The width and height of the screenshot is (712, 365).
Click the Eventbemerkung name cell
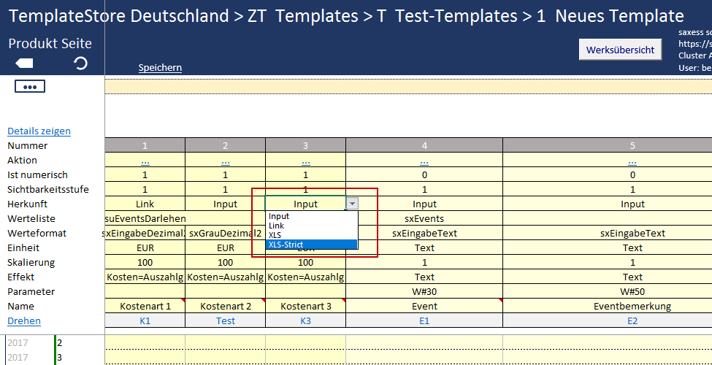tap(632, 307)
